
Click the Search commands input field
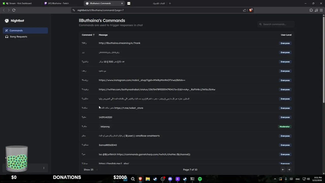click(277, 24)
